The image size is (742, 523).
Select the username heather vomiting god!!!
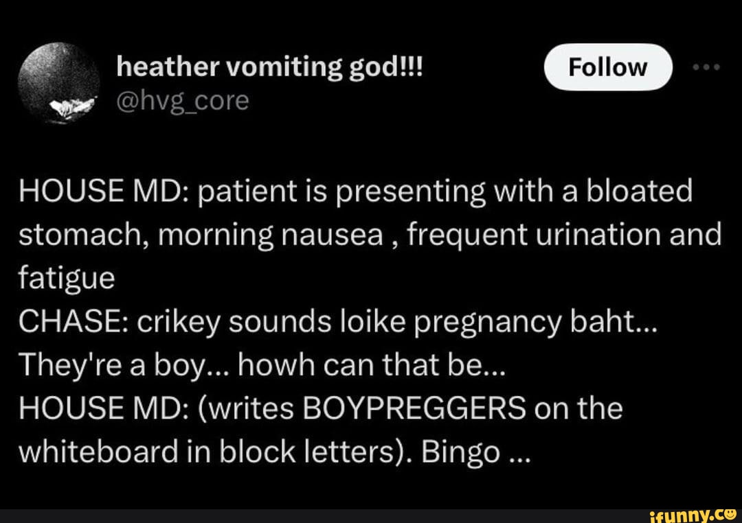coord(270,65)
